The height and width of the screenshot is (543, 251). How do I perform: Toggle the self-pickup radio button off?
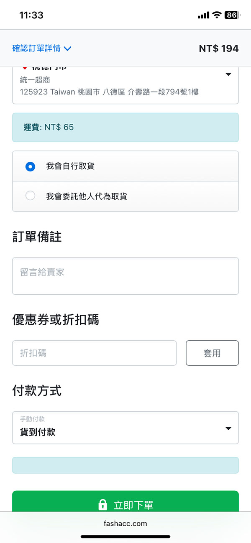30,166
